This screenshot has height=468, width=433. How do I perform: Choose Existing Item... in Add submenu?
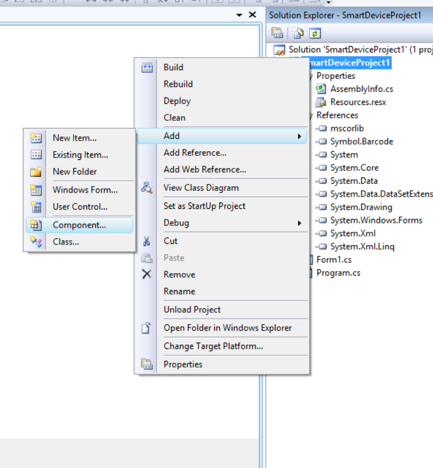tap(79, 155)
